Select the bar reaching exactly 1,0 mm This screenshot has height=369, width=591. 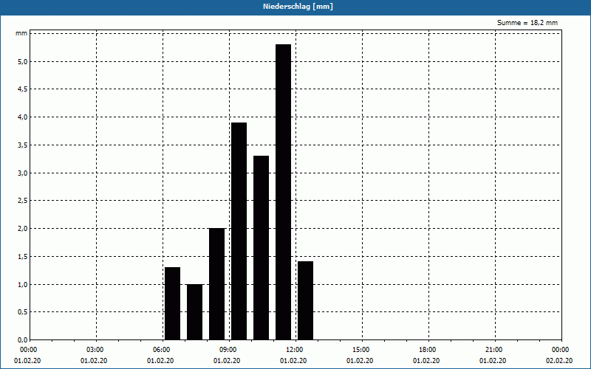coord(195,311)
